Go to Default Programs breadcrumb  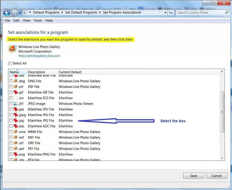(x=46, y=12)
